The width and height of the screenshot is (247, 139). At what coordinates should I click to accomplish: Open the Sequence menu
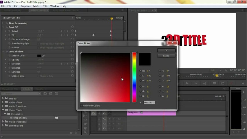pyautogui.click(x=26, y=6)
